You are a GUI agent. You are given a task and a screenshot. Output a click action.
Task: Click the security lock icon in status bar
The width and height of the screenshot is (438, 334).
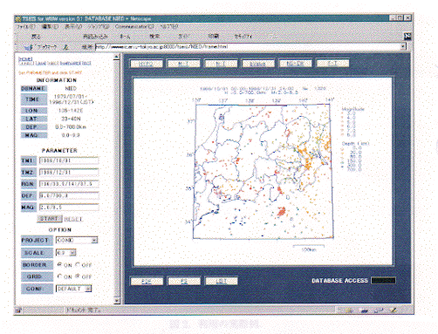coord(18,310)
